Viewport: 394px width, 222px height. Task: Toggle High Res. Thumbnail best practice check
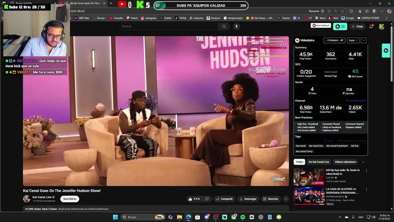pos(307,124)
